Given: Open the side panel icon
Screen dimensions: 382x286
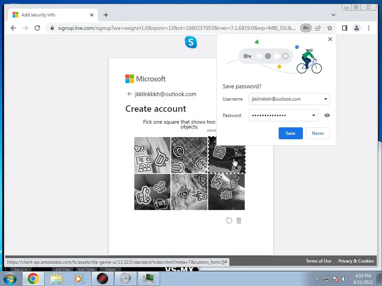Looking at the screenshot, I should coord(344,28).
